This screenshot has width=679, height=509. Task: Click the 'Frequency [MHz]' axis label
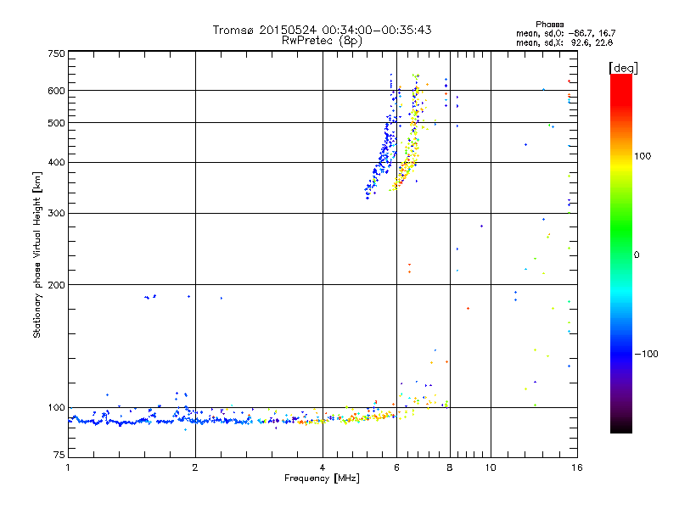pos(322,478)
